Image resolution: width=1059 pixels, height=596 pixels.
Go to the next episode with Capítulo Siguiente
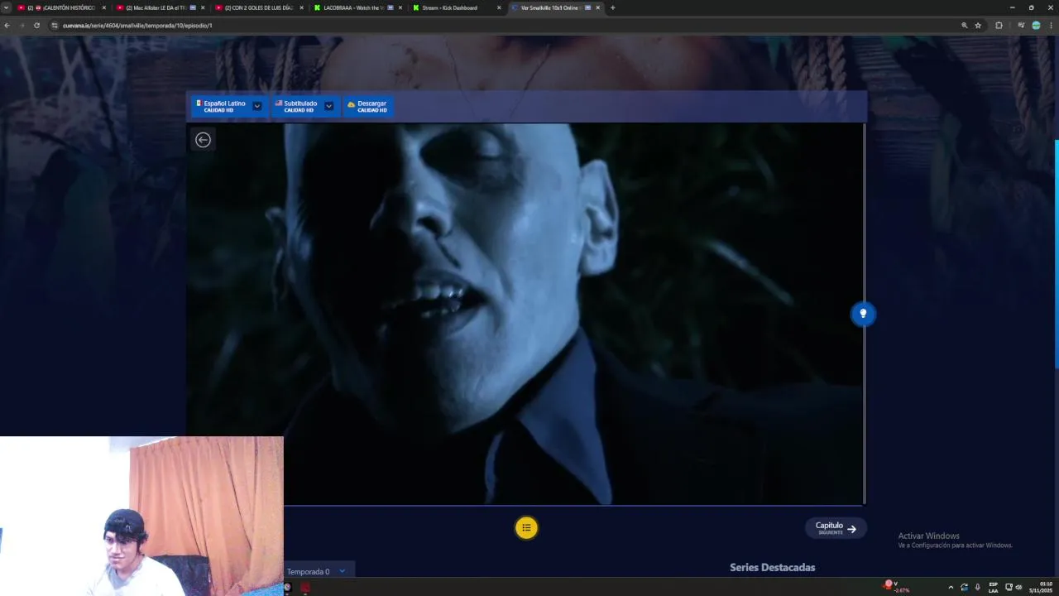point(836,528)
